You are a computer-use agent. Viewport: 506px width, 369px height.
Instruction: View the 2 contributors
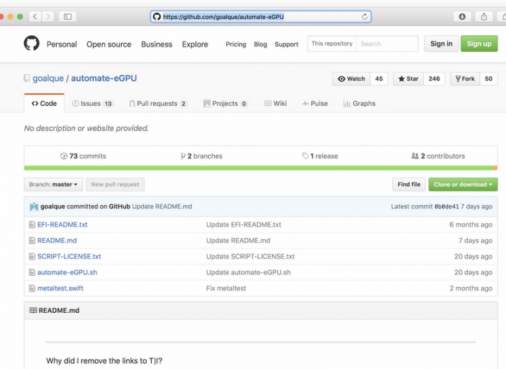point(438,156)
